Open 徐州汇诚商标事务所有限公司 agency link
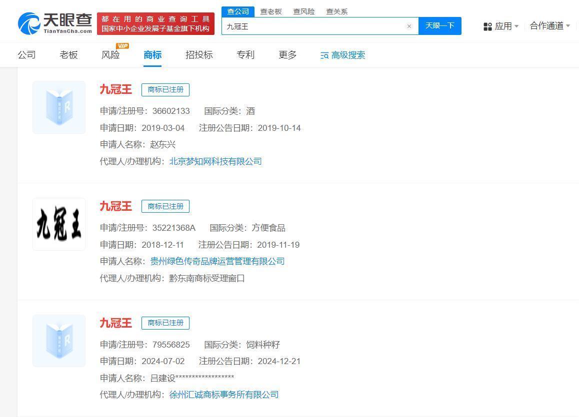 click(x=223, y=395)
